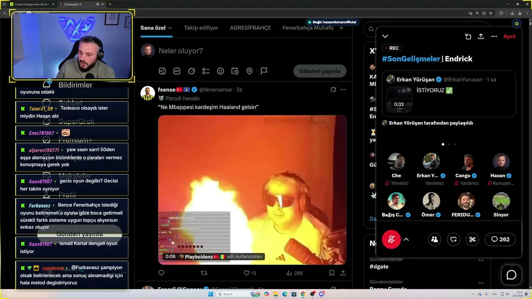Send a heart reaction in the Space
This screenshot has height=299, width=532.
[453, 239]
